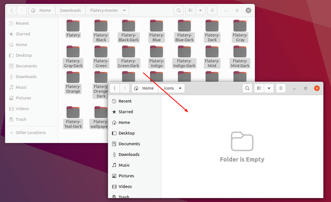Click search icon in Flatery-master window
The height and width of the screenshot is (202, 331).
click(x=179, y=10)
